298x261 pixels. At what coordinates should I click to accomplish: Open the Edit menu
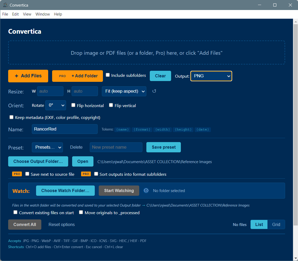(x=15, y=14)
